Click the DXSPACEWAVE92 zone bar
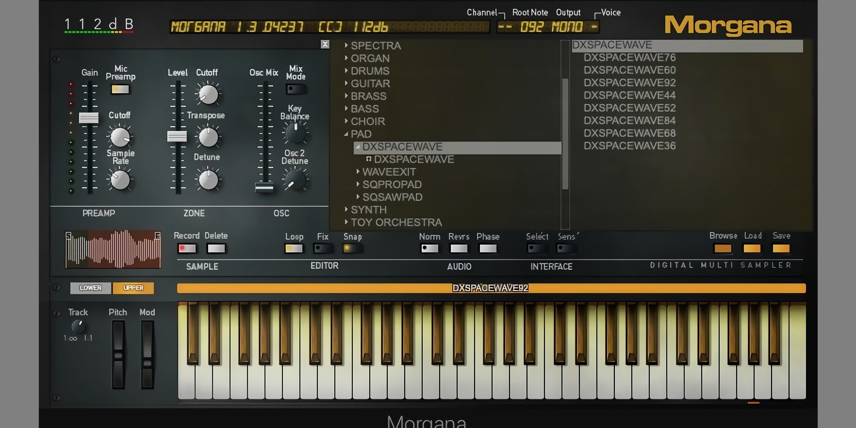The width and height of the screenshot is (856, 428). click(491, 288)
